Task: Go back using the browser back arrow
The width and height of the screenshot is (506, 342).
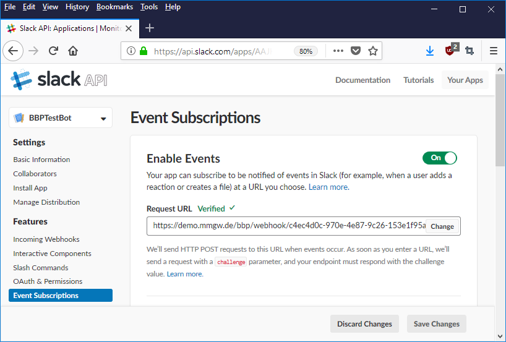Action: click(x=13, y=51)
